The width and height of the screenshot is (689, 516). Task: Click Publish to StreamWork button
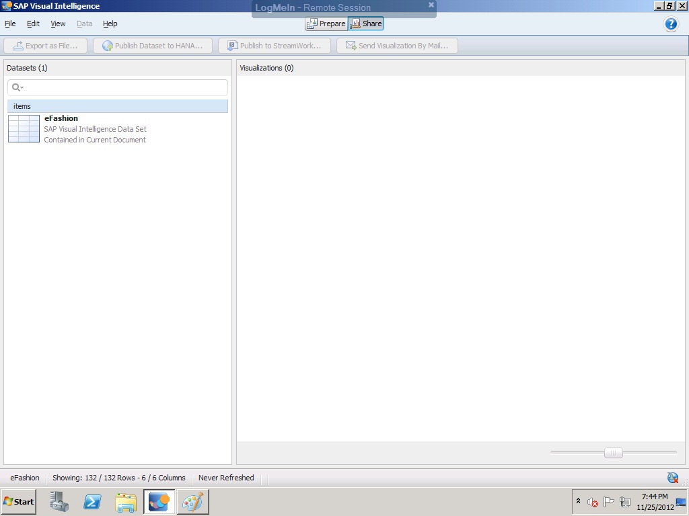click(x=275, y=46)
